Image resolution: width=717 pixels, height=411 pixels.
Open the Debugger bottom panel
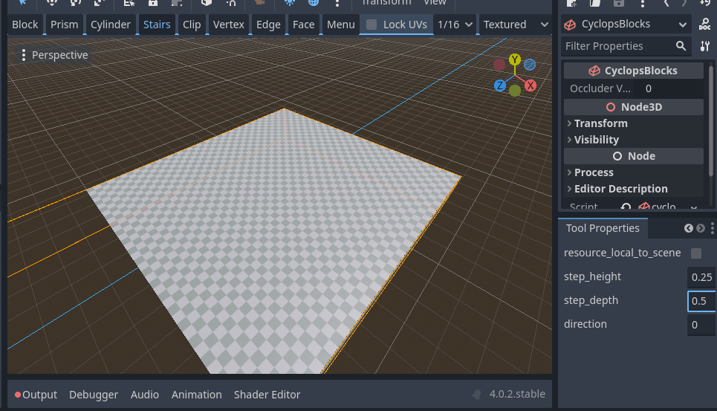pyautogui.click(x=94, y=395)
